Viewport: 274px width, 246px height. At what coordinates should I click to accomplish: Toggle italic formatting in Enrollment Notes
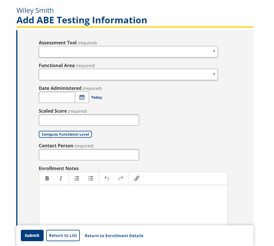pos(61,178)
